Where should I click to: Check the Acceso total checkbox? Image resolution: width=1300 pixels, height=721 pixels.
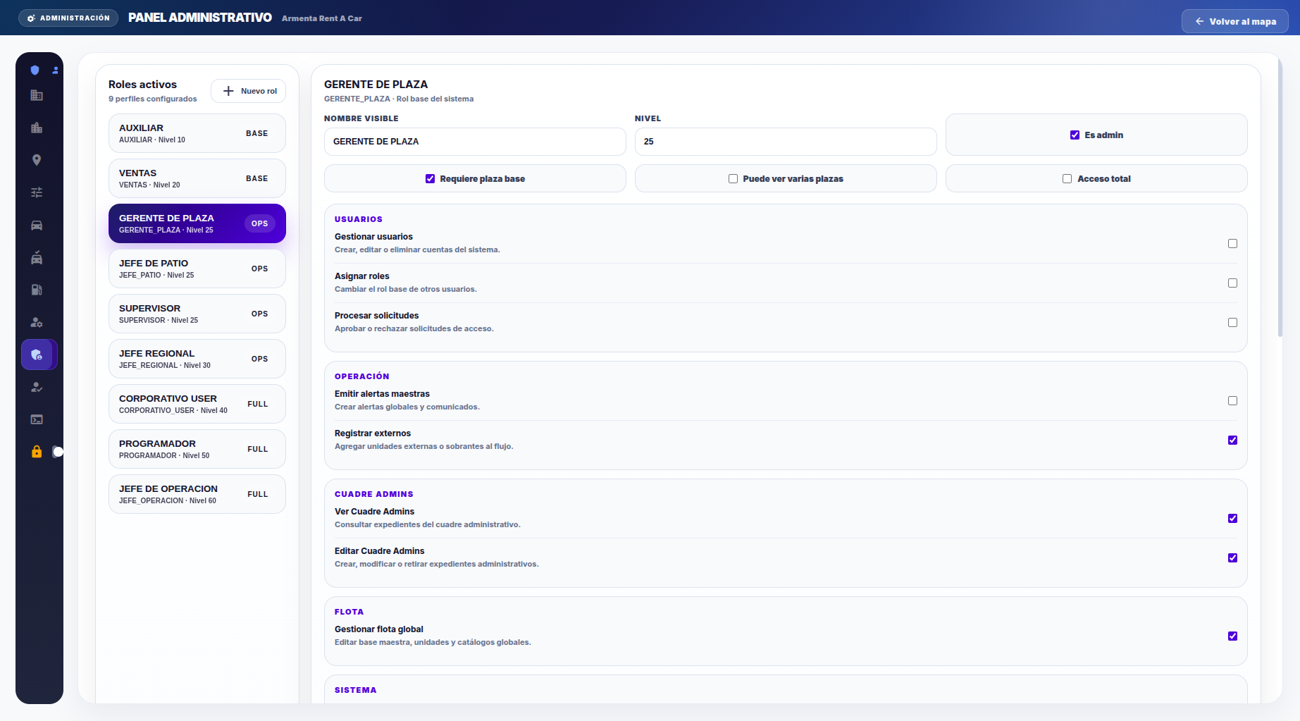coord(1067,179)
